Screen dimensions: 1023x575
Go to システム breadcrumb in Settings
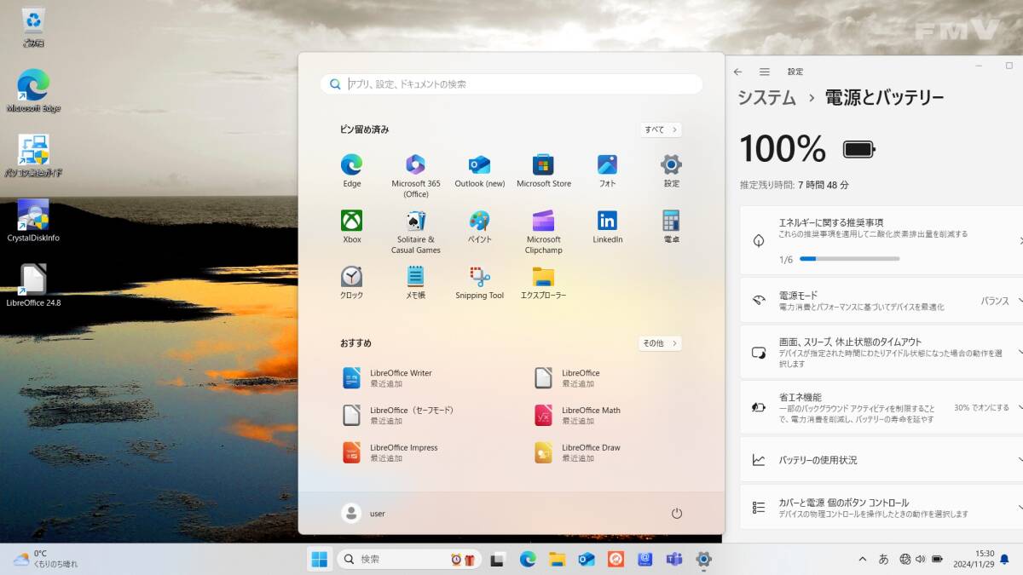pyautogui.click(x=766, y=98)
